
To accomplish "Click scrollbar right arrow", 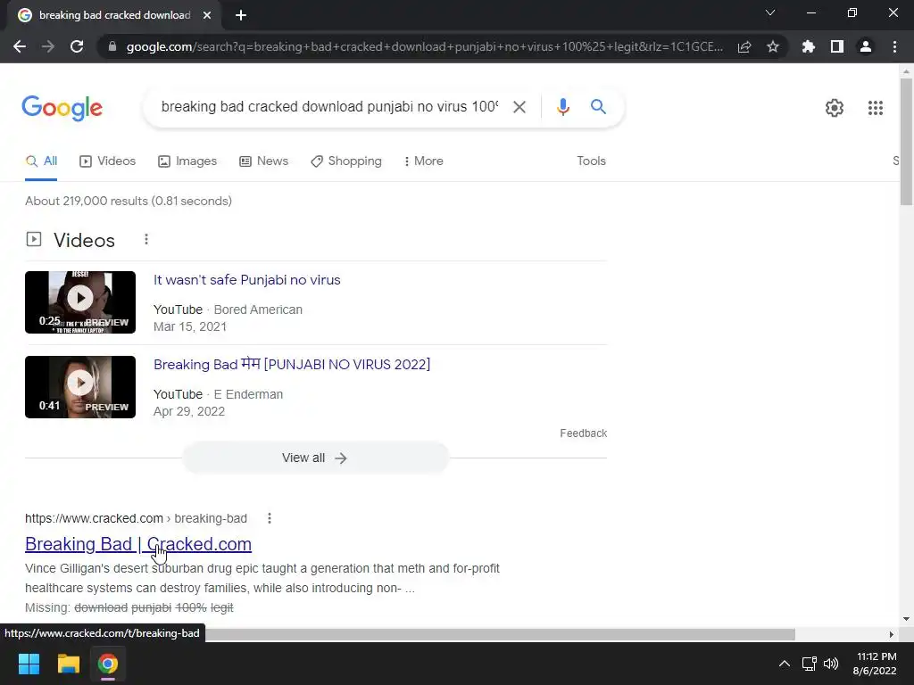I will click(891, 634).
